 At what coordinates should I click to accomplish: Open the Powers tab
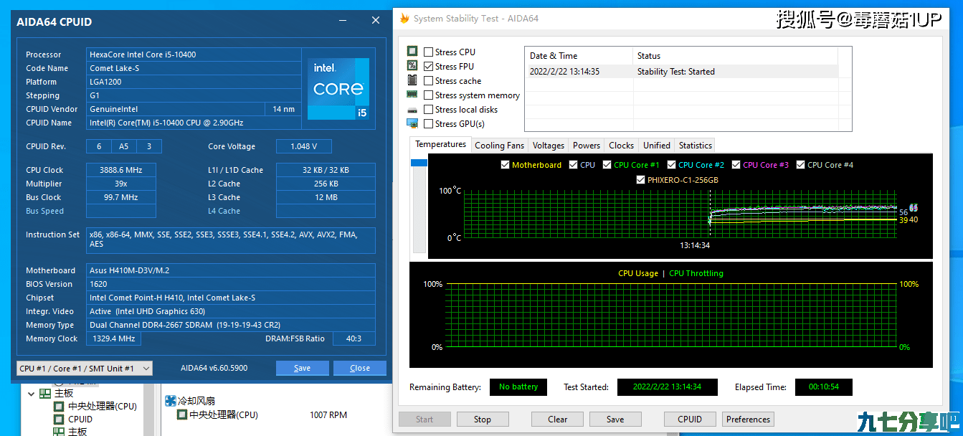(x=587, y=145)
